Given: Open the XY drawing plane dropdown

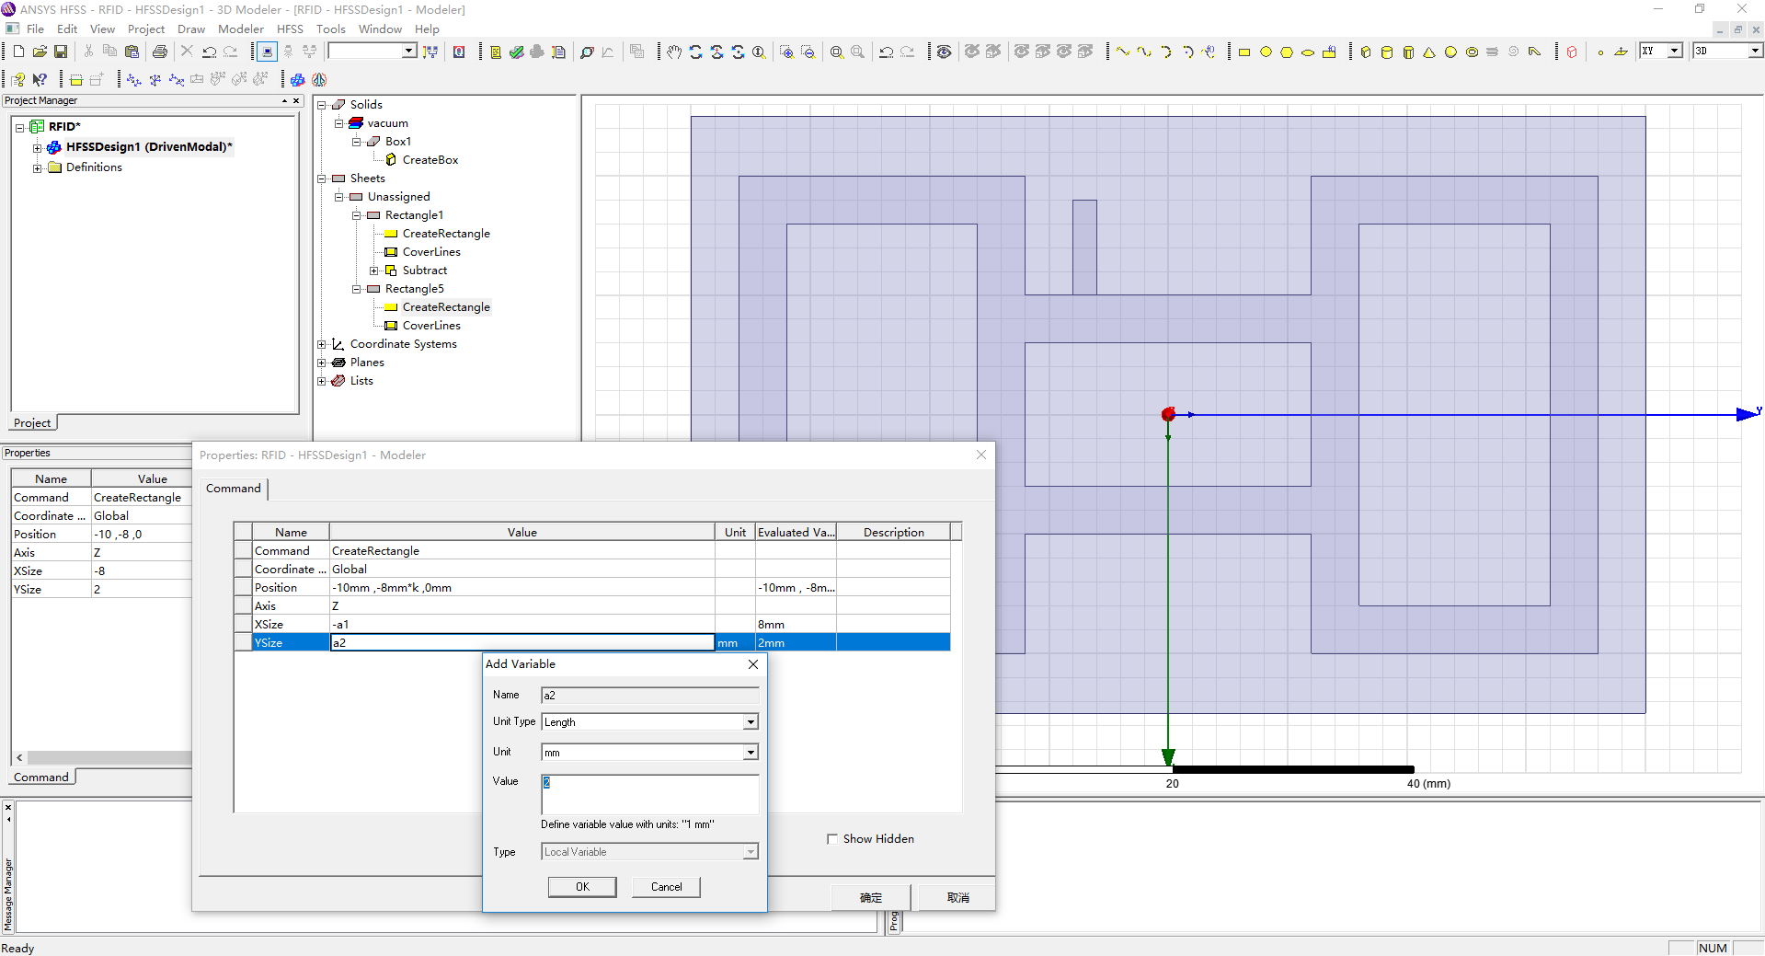Looking at the screenshot, I should pos(1674,52).
